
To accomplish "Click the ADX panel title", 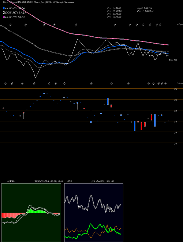I will point(70,181).
